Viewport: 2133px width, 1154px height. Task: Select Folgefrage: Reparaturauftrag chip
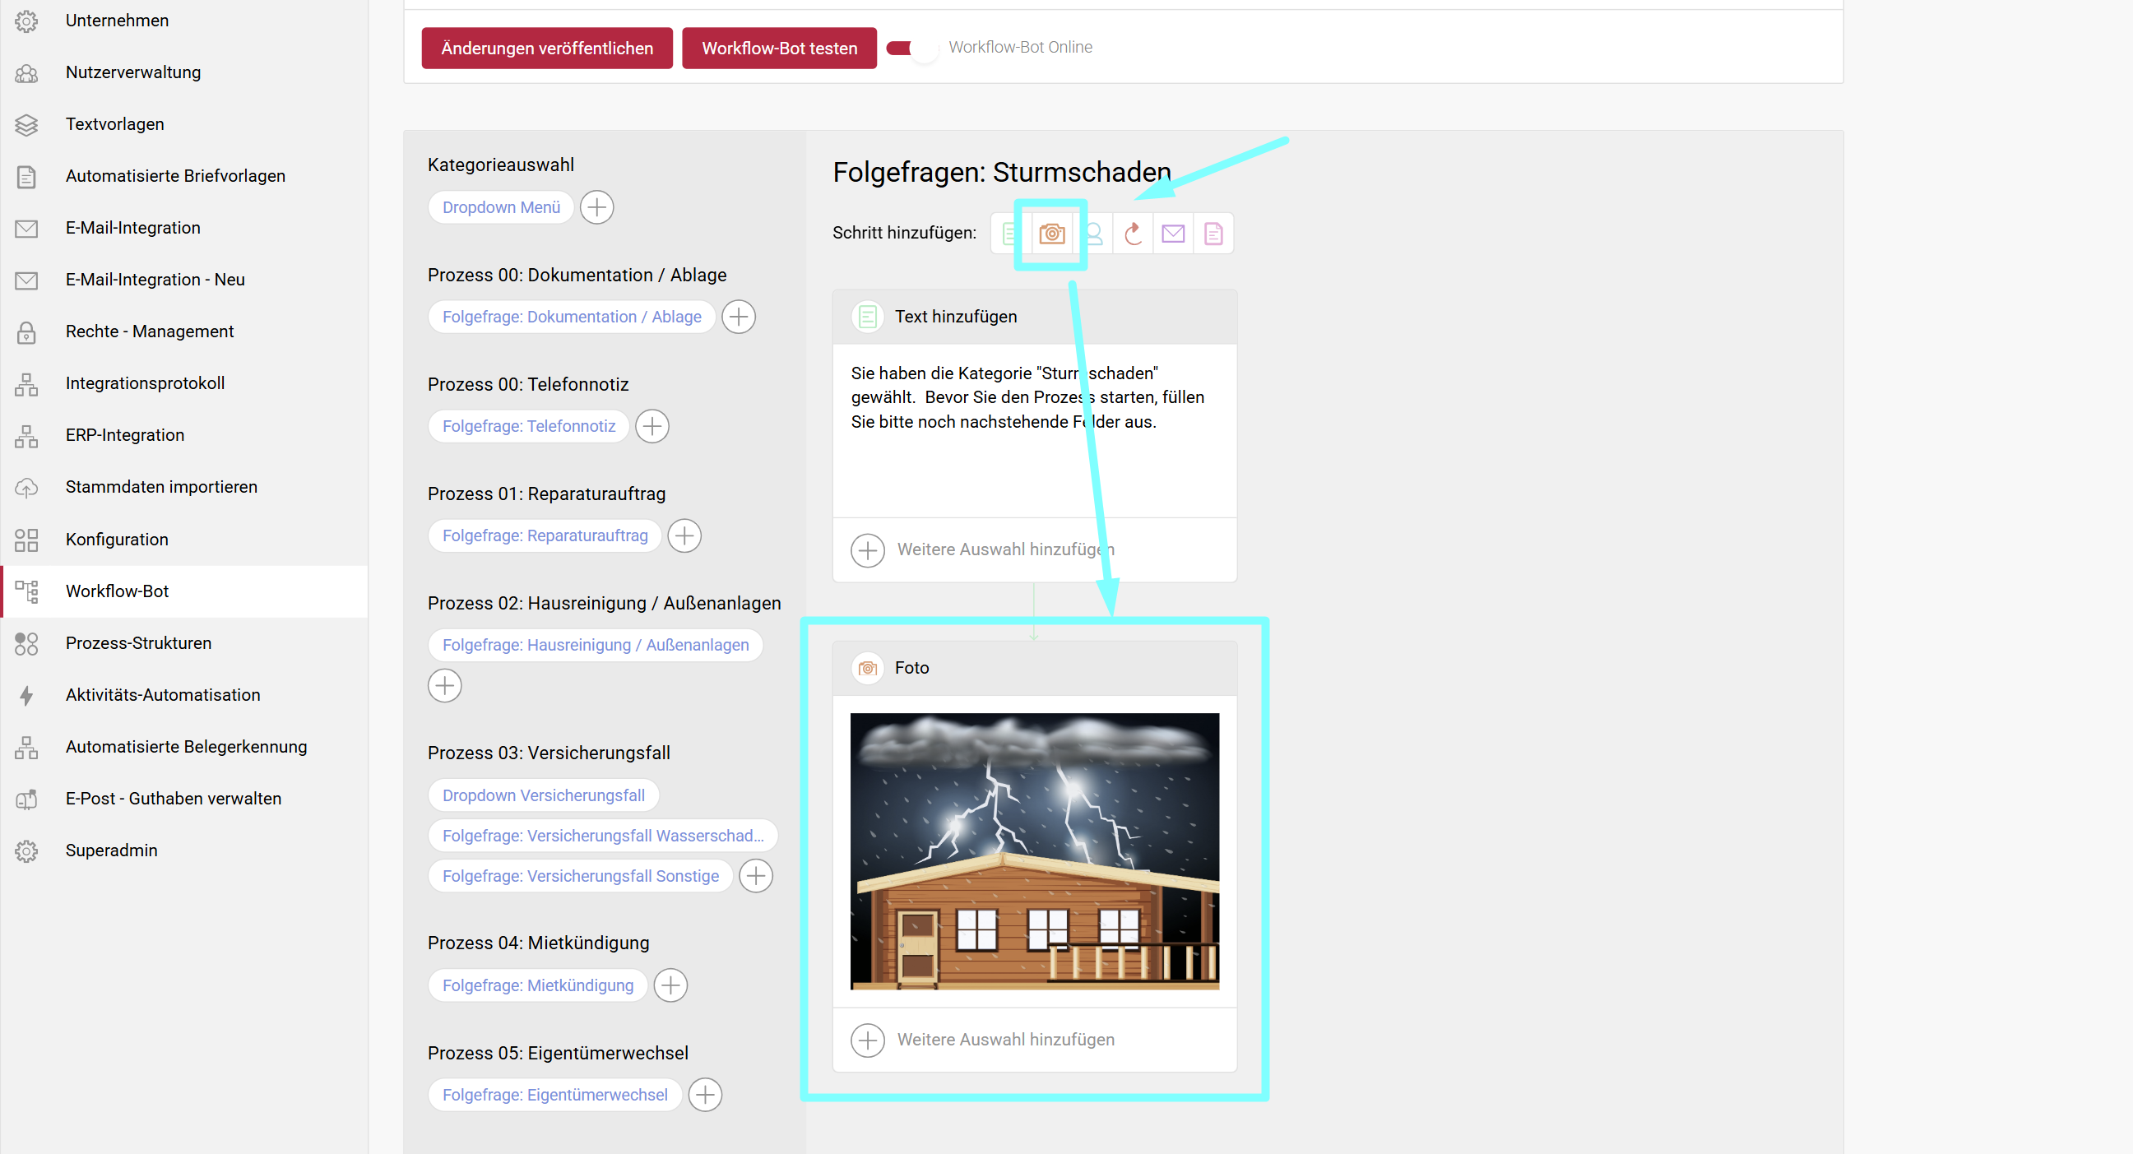click(x=545, y=535)
